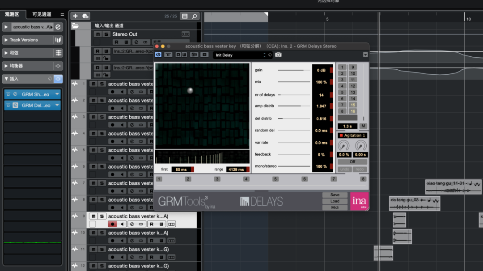Screen dimensions: 483x271
Task: Click the Save button in GRM Tools
Action: (x=335, y=195)
